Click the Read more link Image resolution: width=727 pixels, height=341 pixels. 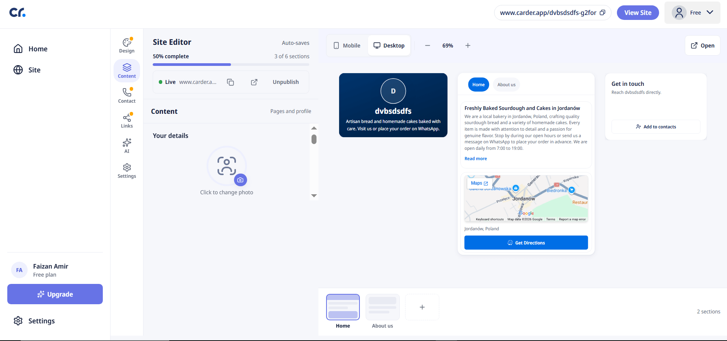pos(476,159)
